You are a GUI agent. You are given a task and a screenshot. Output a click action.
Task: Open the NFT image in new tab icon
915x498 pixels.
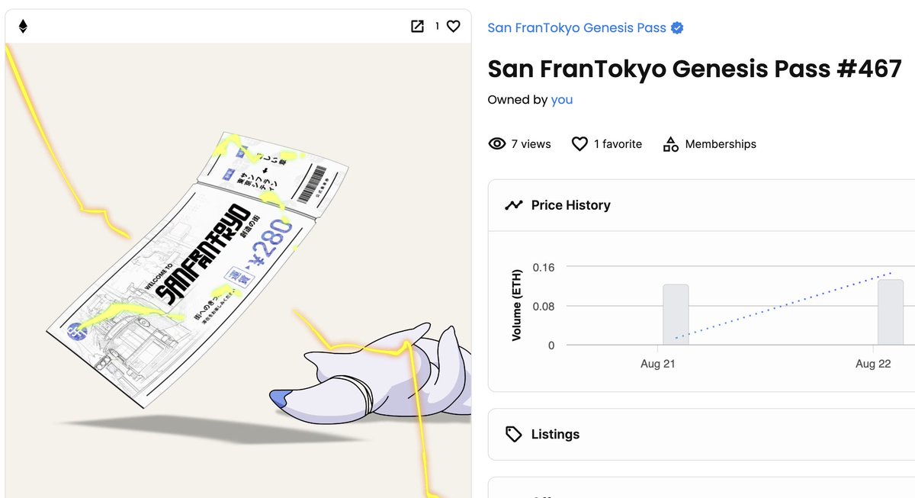(417, 27)
